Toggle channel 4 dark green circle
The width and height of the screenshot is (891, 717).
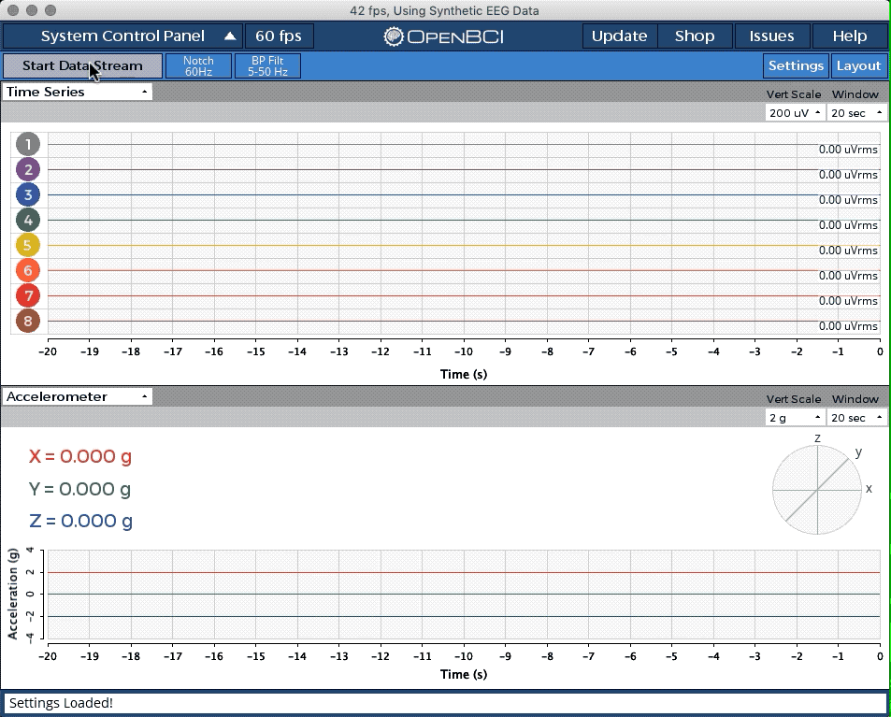click(28, 220)
